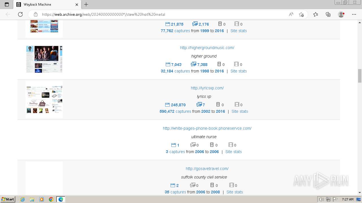Viewport: 362px width, 203px height.
Task: Click year 2008 for gosavetravel
Action: pos(215,192)
